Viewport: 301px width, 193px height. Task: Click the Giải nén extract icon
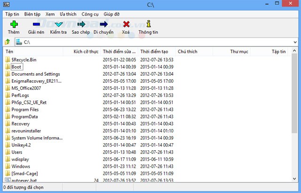(x=36, y=24)
